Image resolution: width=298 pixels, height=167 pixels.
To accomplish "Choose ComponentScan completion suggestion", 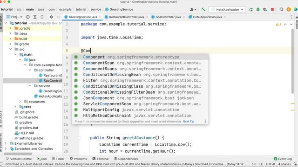I will click(x=140, y=63).
